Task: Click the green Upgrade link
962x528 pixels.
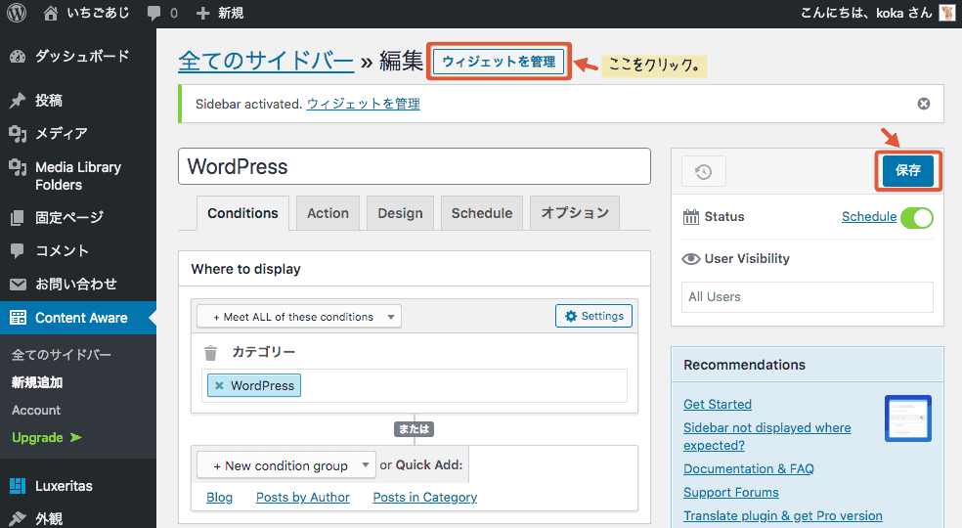Action: 46,437
